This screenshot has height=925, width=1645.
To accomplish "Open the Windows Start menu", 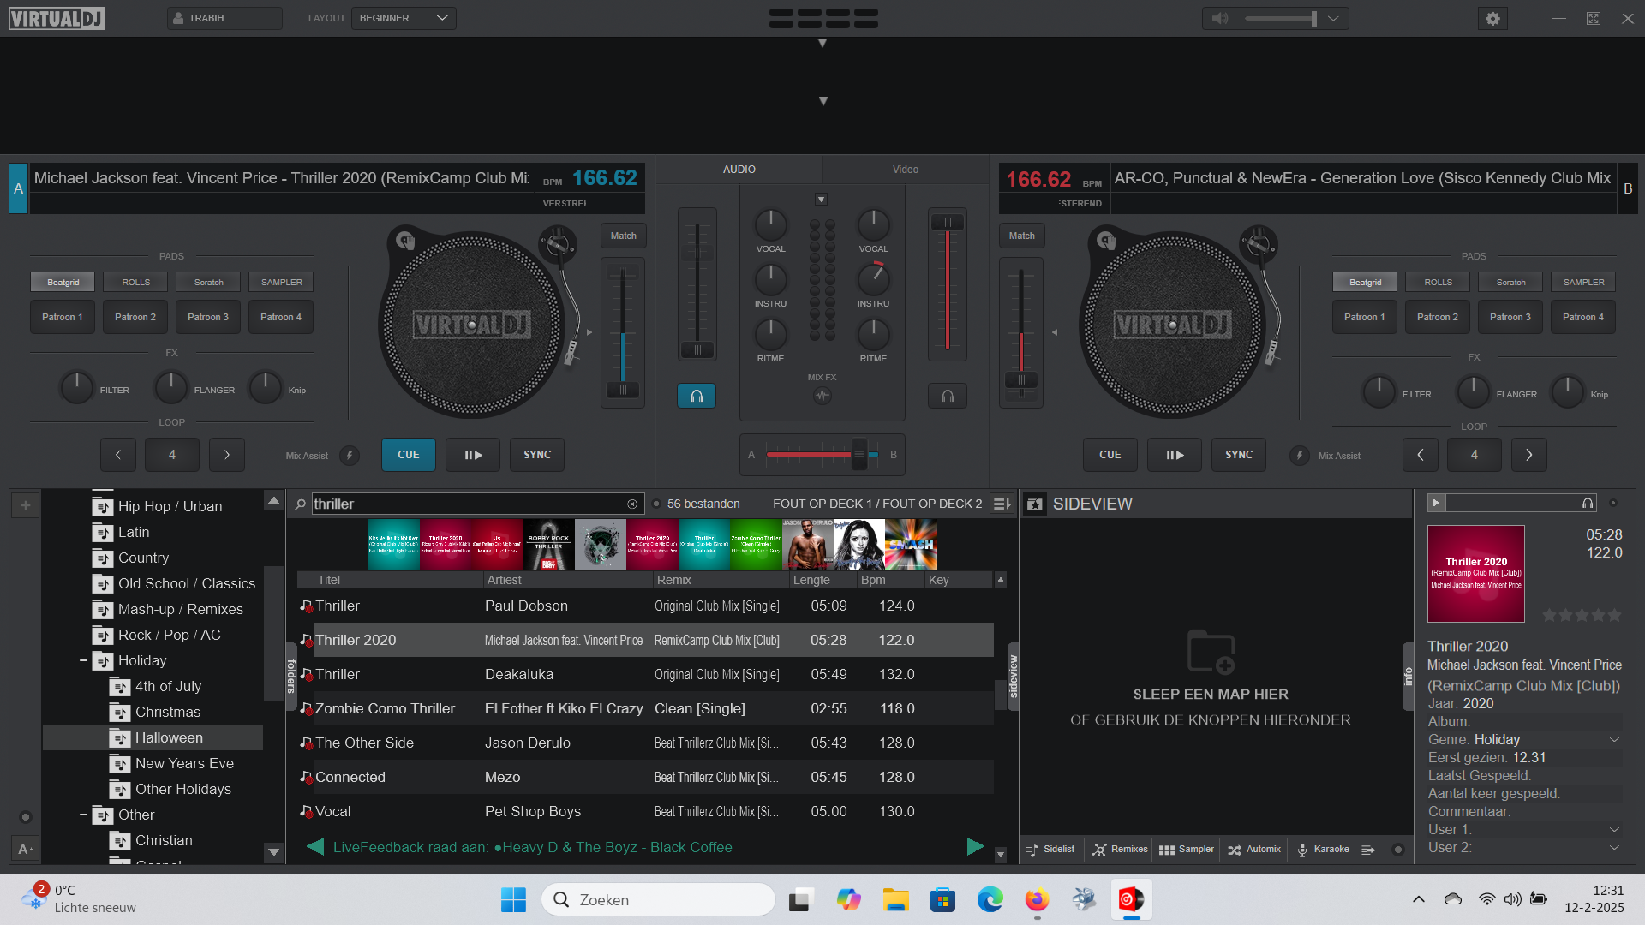I will (513, 899).
